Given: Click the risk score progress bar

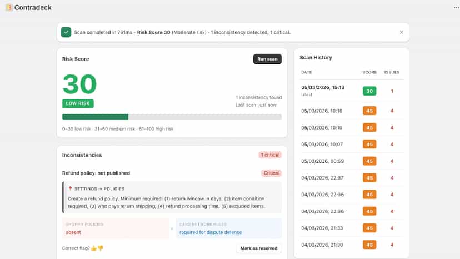Looking at the screenshot, I should [x=172, y=117].
